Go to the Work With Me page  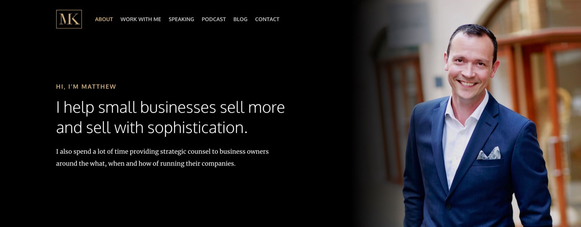coord(141,19)
